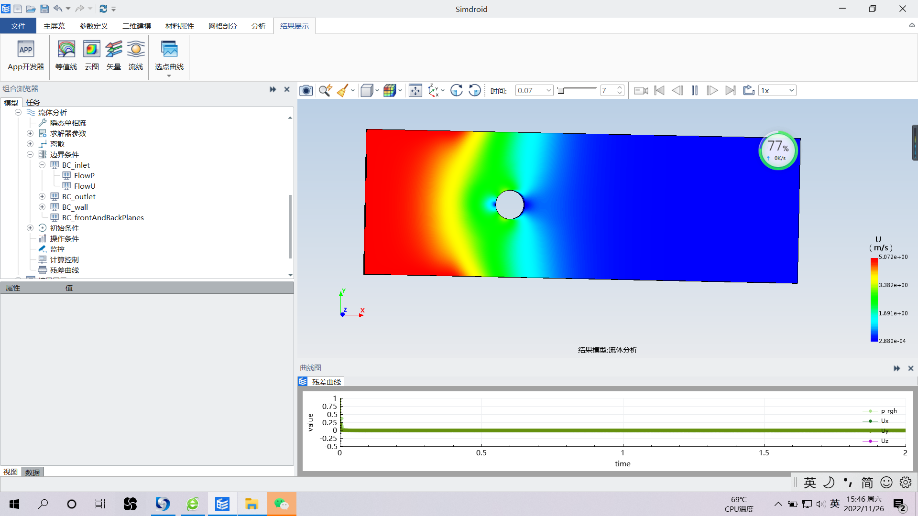918x516 pixels.
Task: Open WeChat from the taskbar
Action: pyautogui.click(x=282, y=504)
